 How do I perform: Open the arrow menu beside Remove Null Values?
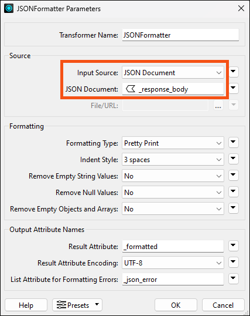click(x=234, y=191)
